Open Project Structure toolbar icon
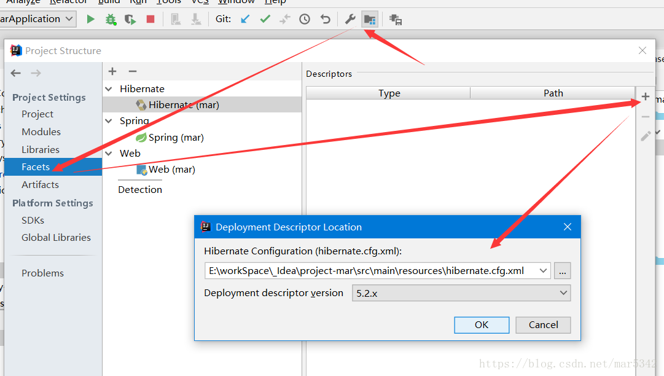Screen dimensions: 664x376 click(370, 20)
